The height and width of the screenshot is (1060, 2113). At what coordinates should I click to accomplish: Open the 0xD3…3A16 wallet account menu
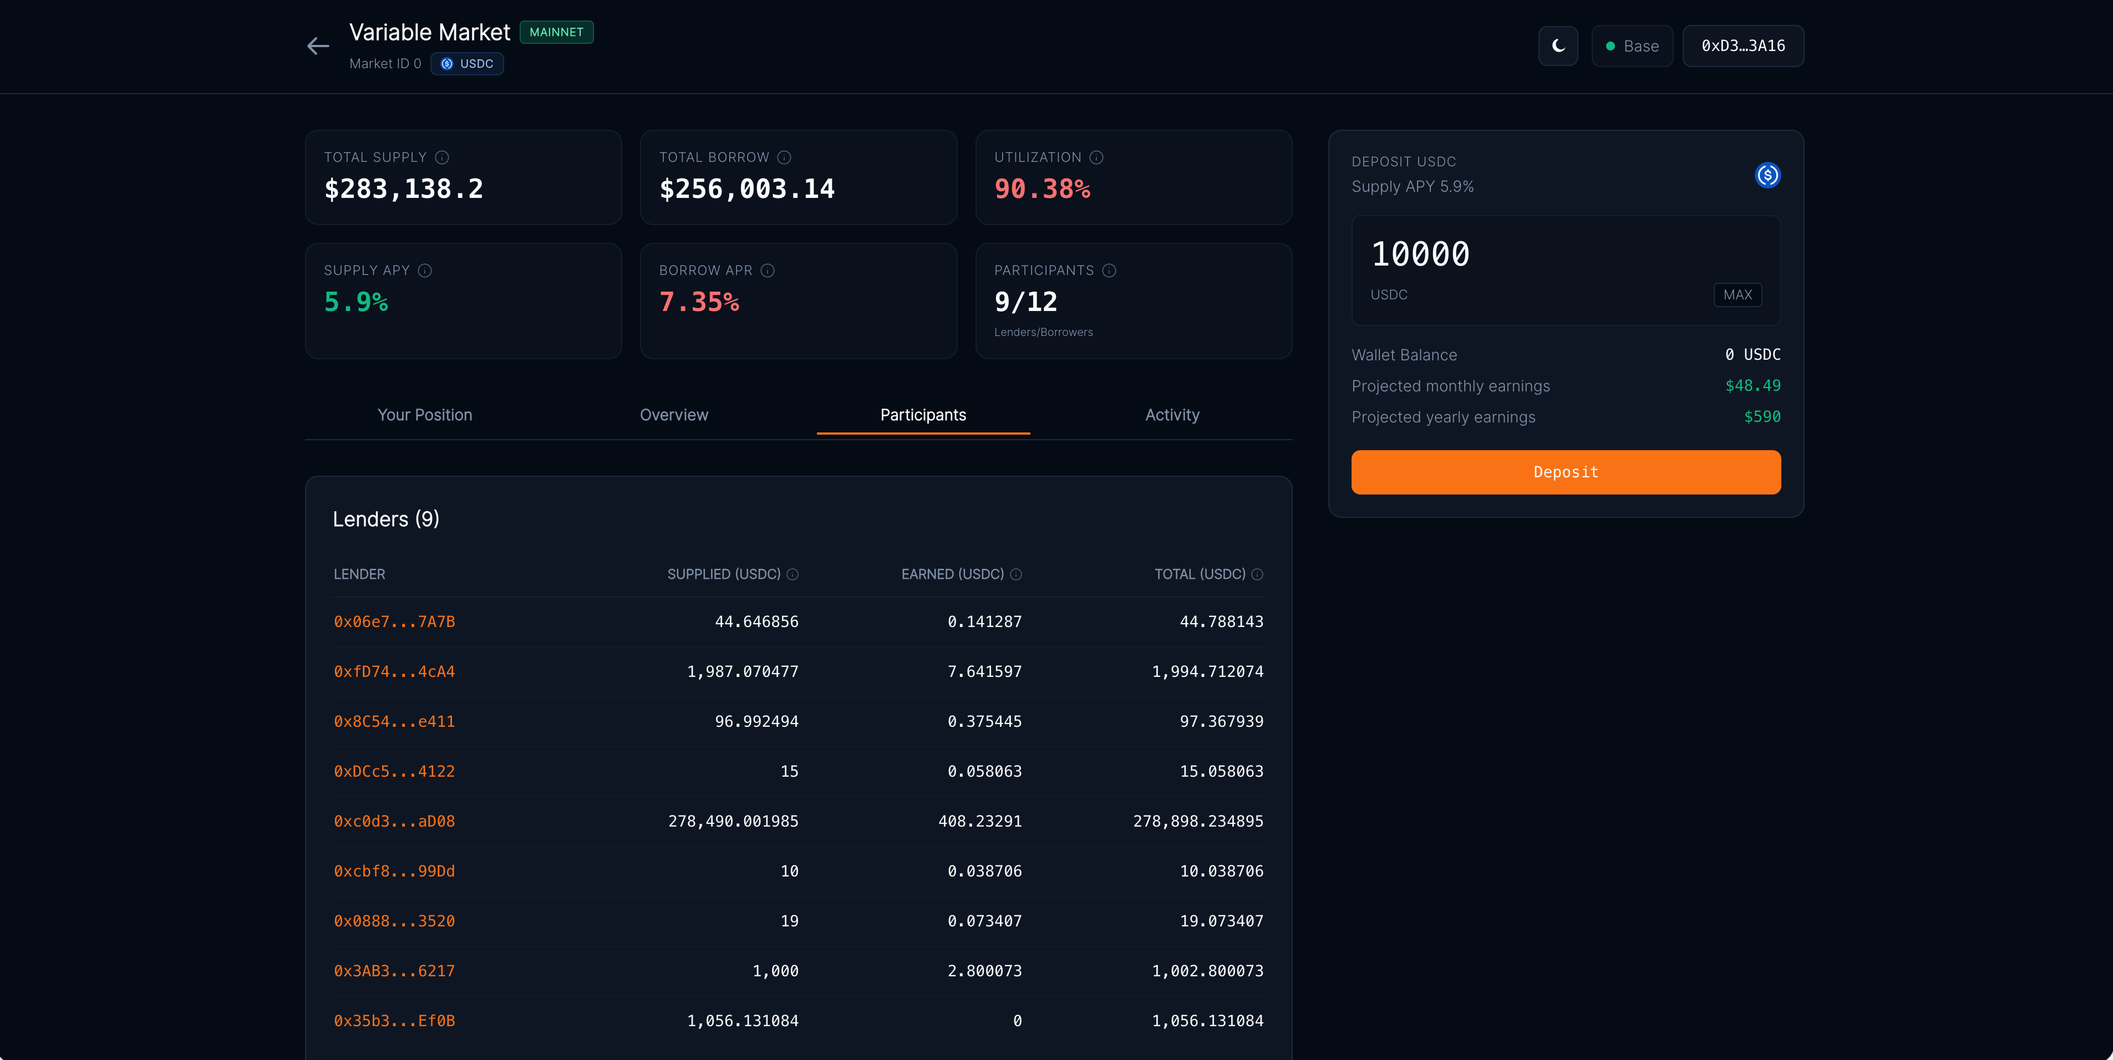pos(1743,46)
